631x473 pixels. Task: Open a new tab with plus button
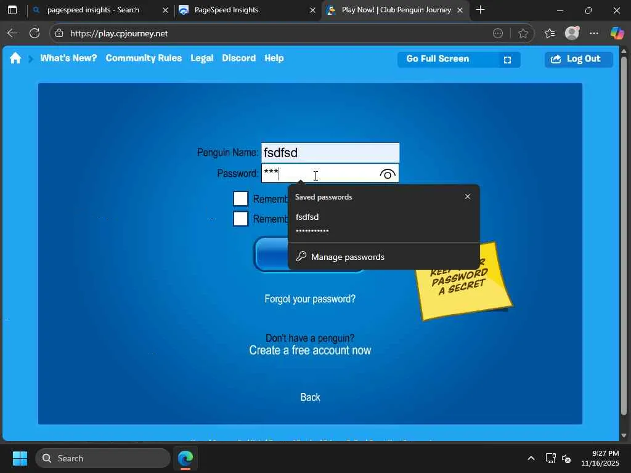(480, 10)
